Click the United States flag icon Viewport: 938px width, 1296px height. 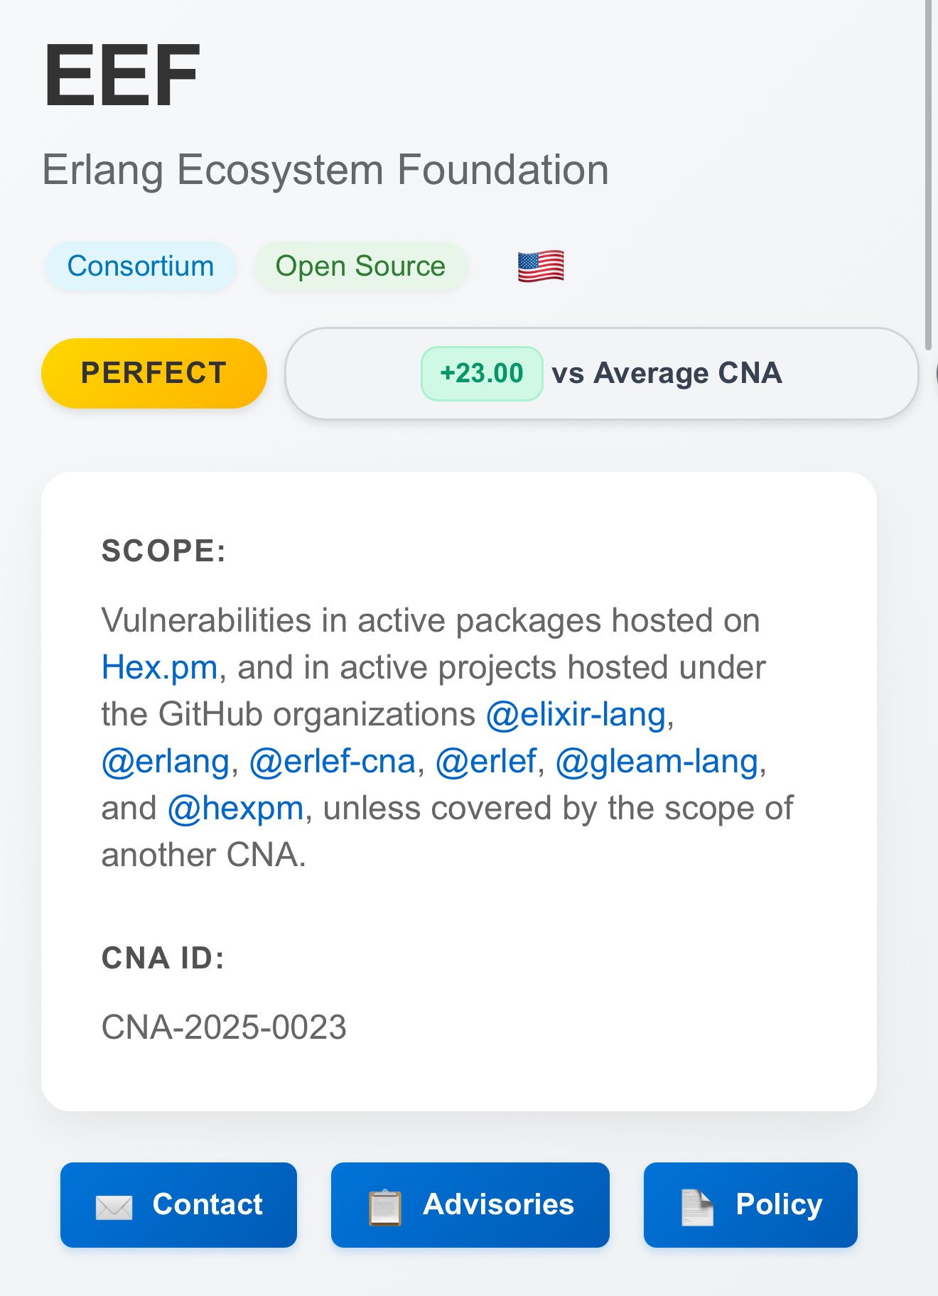(541, 266)
